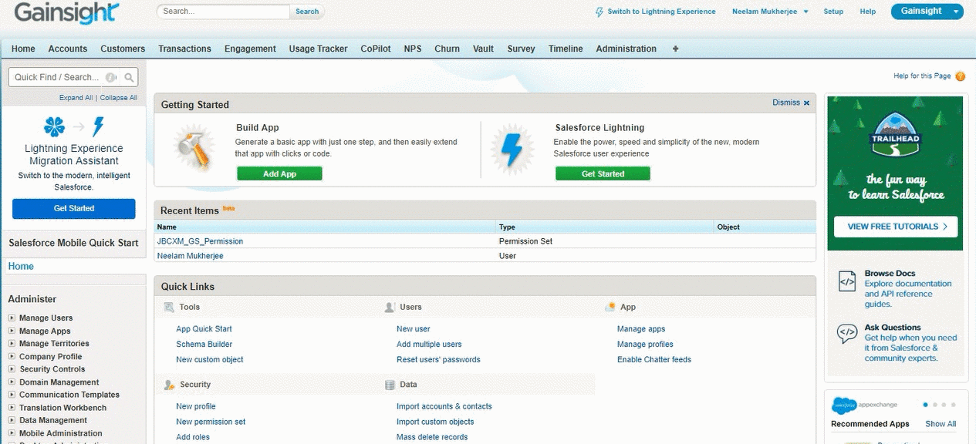Click the Browse Docs code icon
The image size is (976, 444).
coord(847,281)
